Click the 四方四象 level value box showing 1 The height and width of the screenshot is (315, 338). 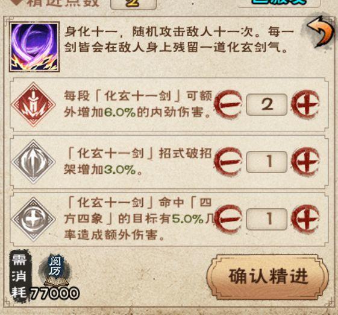tap(267, 219)
